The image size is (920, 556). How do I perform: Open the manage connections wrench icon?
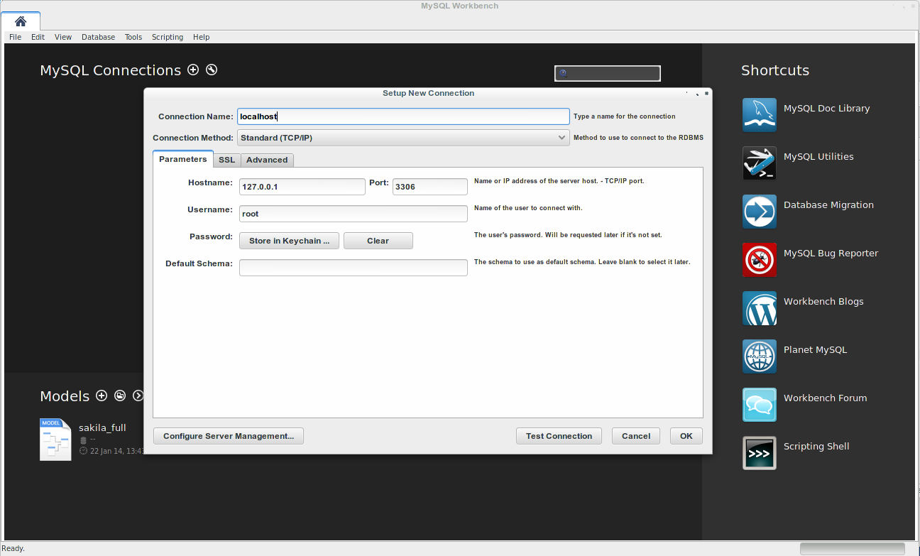212,70
